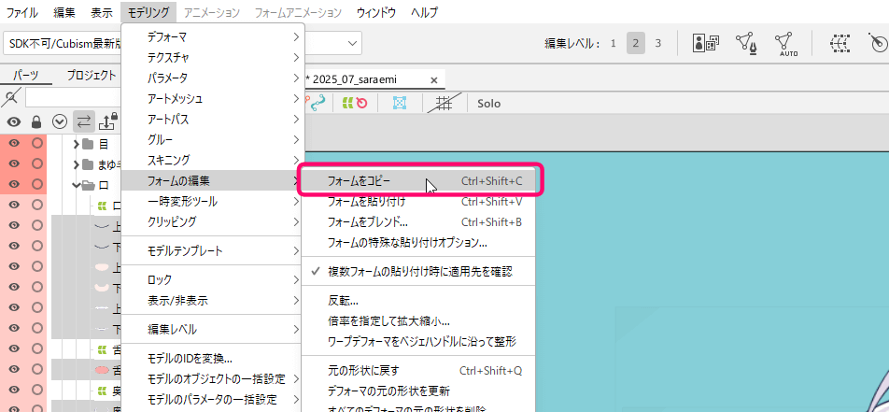Click the Solo button
The height and width of the screenshot is (412, 889).
pos(489,103)
